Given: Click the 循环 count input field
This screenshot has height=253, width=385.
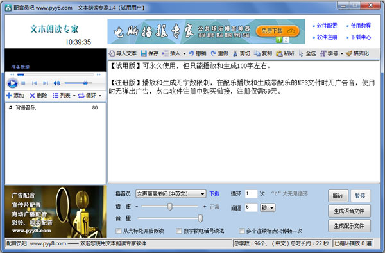Looking at the screenshot, I should [x=251, y=194].
